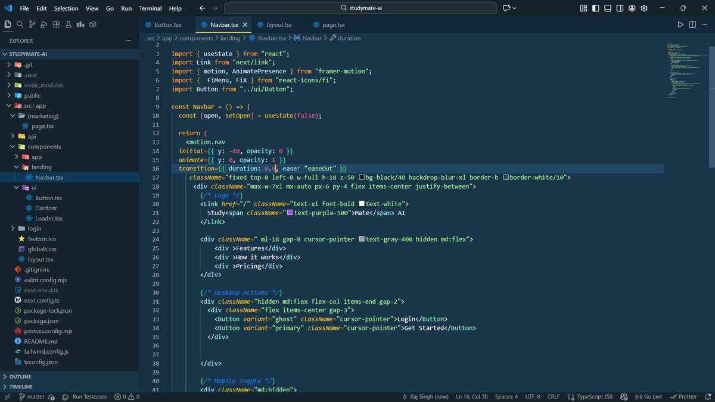Click the text-gray-400 color swatch
The width and height of the screenshot is (715, 402).
362,239
